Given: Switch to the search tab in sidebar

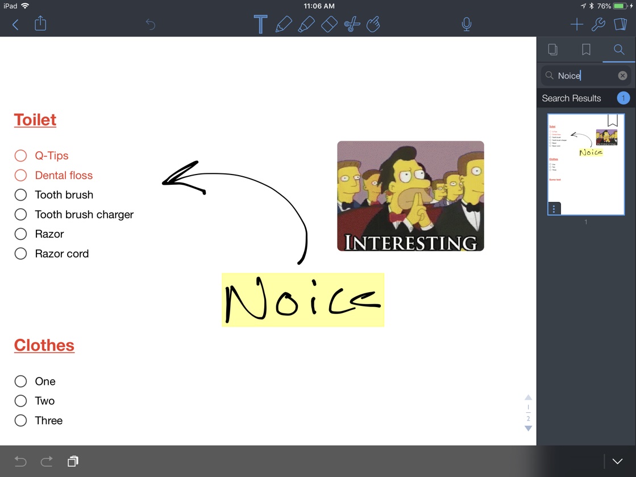Looking at the screenshot, I should [x=618, y=49].
